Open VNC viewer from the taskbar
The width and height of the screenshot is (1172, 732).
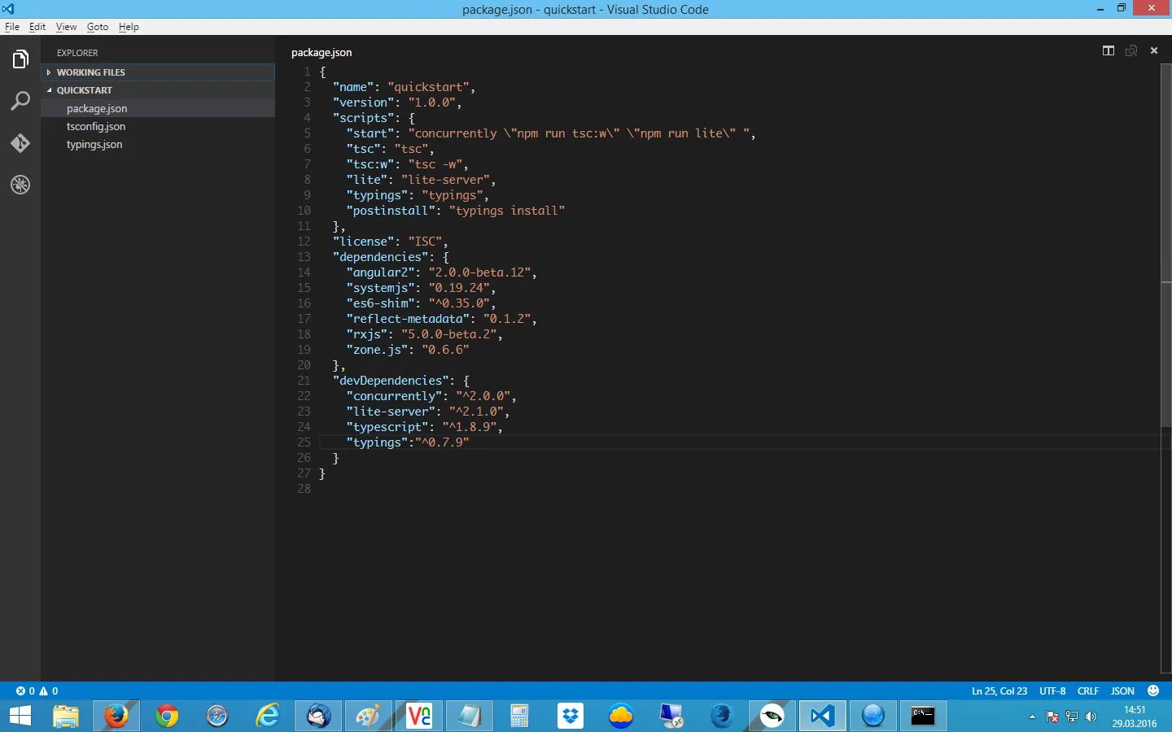[x=419, y=716]
